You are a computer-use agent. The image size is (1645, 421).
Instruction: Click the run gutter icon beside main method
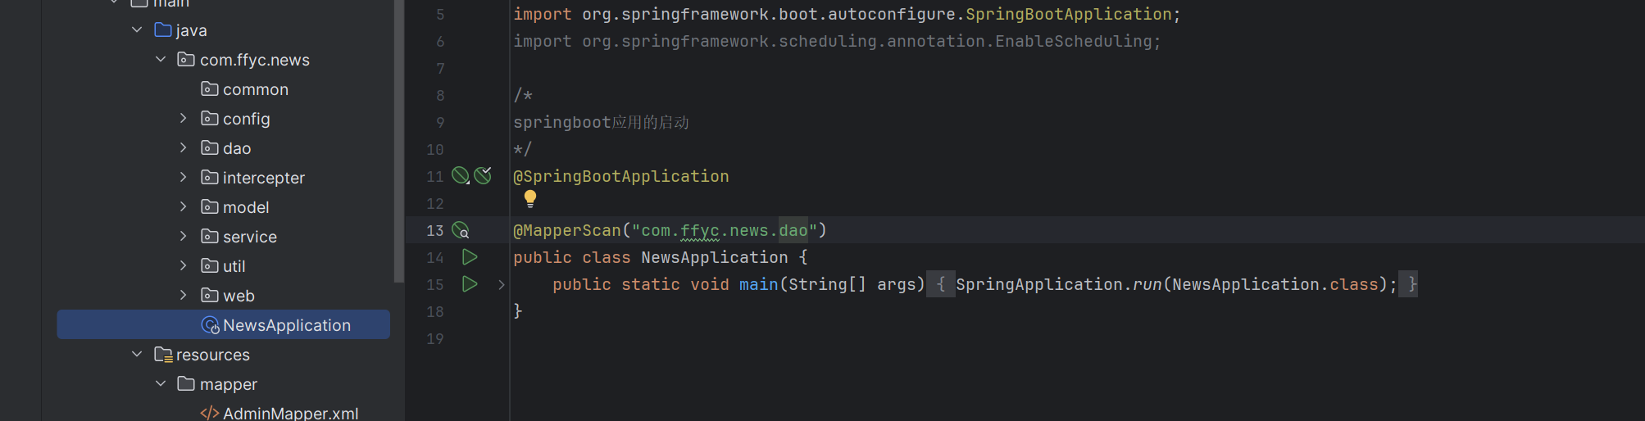[470, 284]
